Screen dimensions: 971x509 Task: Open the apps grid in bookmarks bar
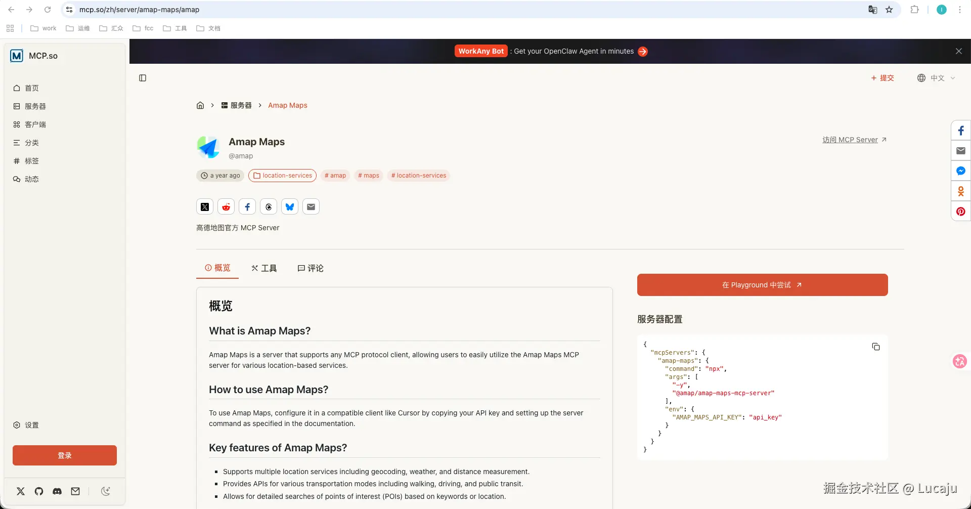coord(10,28)
